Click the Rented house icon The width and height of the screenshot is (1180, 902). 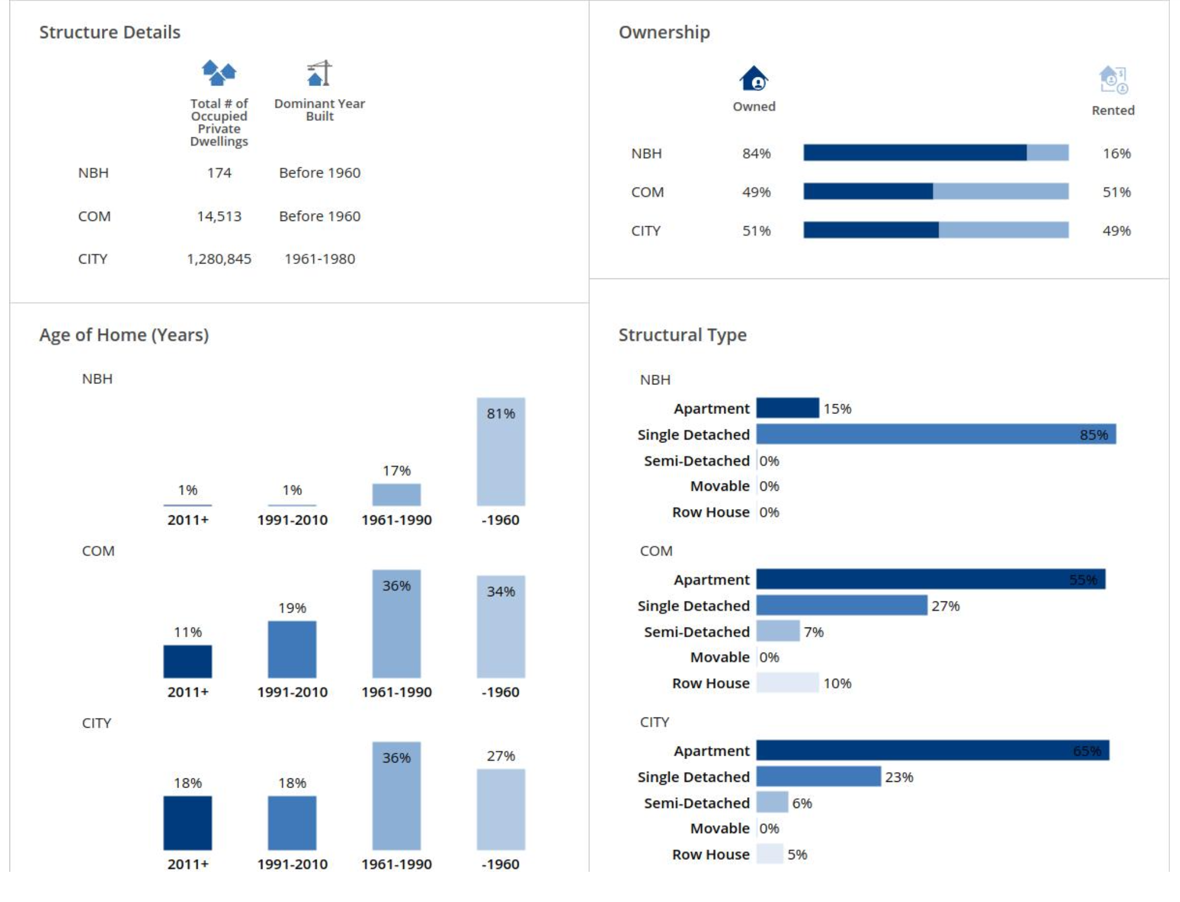pyautogui.click(x=1112, y=80)
